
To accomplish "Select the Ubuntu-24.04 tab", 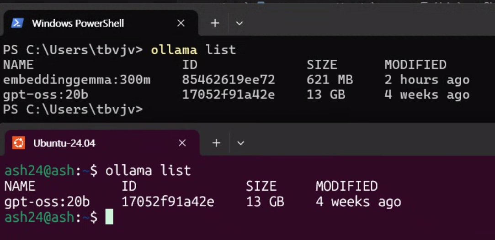I will pos(64,143).
